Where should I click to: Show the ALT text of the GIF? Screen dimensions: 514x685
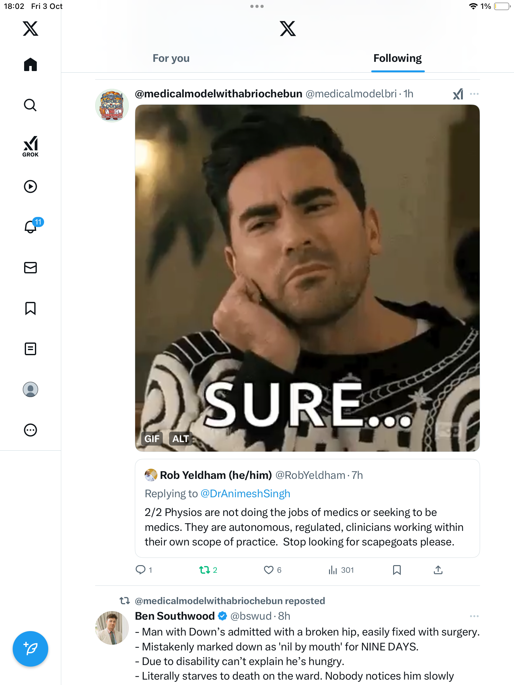coord(181,439)
